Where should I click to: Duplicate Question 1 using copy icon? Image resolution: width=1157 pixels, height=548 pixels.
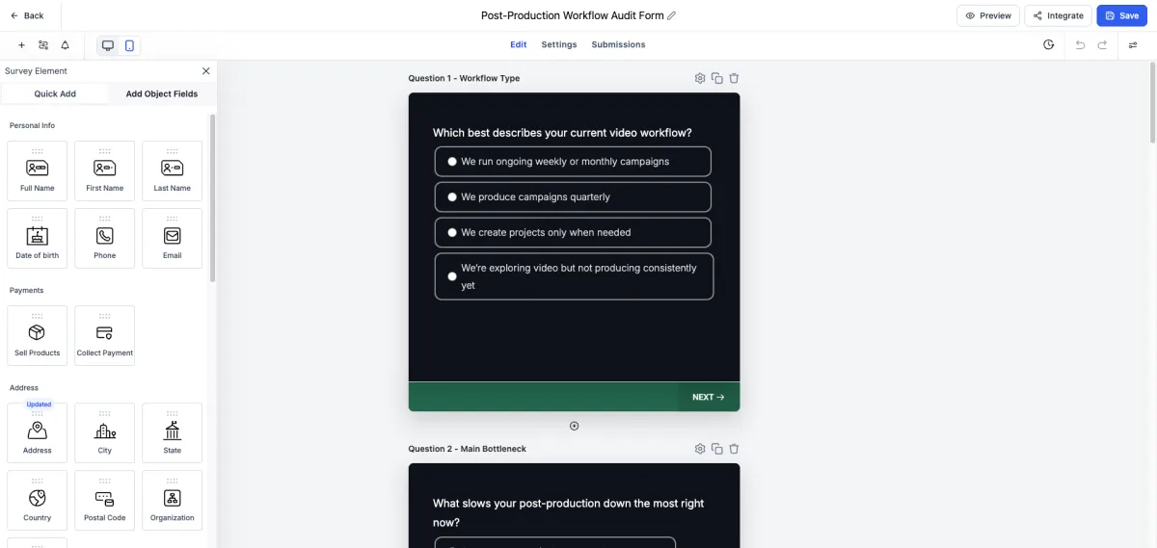coord(717,78)
